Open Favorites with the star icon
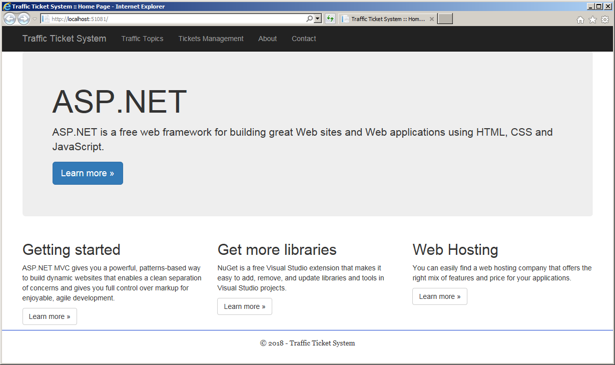 (592, 20)
